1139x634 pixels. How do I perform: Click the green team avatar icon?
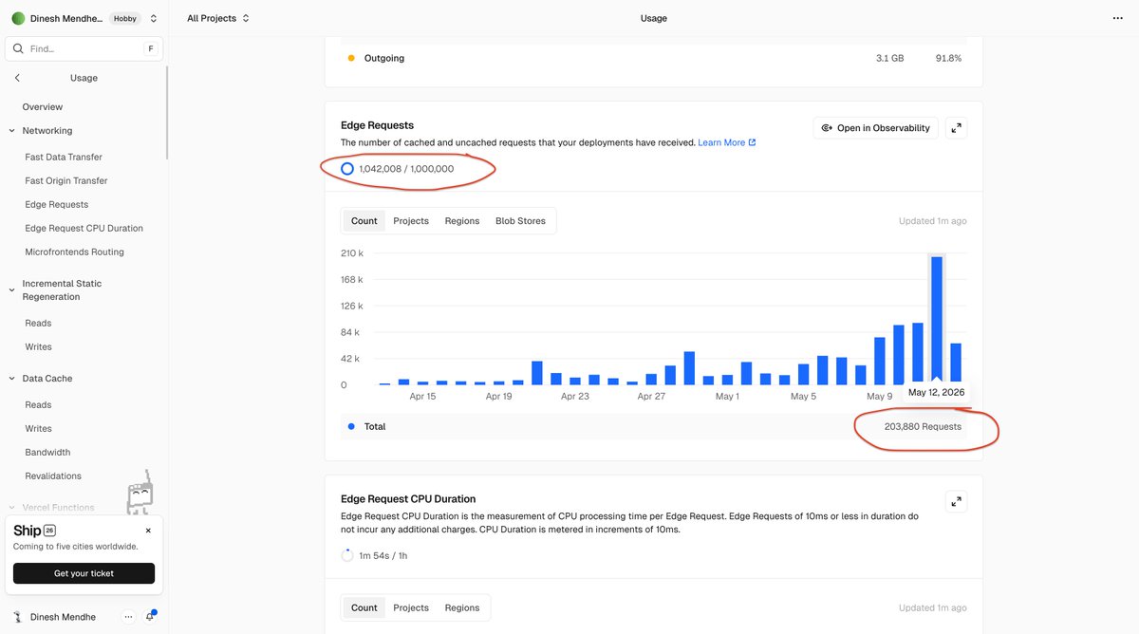point(18,18)
